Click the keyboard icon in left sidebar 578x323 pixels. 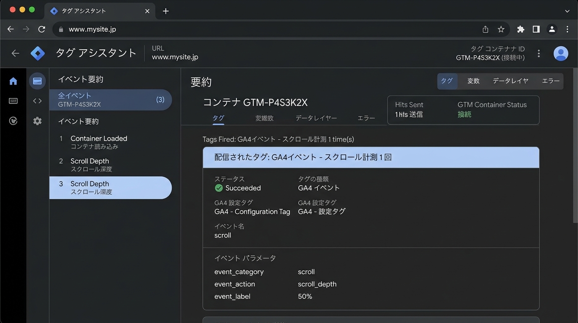coord(13,101)
